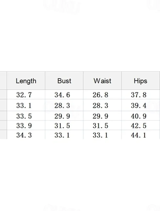Click 28.3 in the Waist column
The width and height of the screenshot is (160, 211).
[100, 106]
